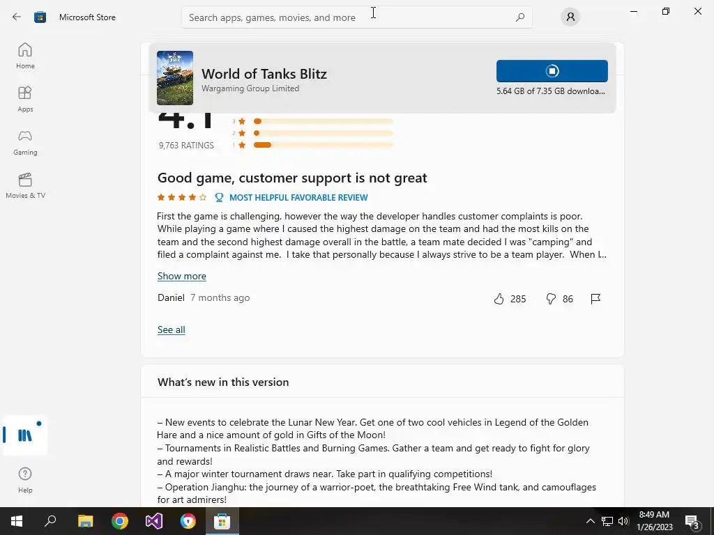Click the Most Helpful Favorable Review label
This screenshot has height=535, width=714.
(x=298, y=197)
